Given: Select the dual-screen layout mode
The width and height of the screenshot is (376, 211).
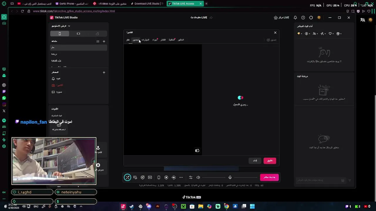Looking at the screenshot, I should coord(97,34).
